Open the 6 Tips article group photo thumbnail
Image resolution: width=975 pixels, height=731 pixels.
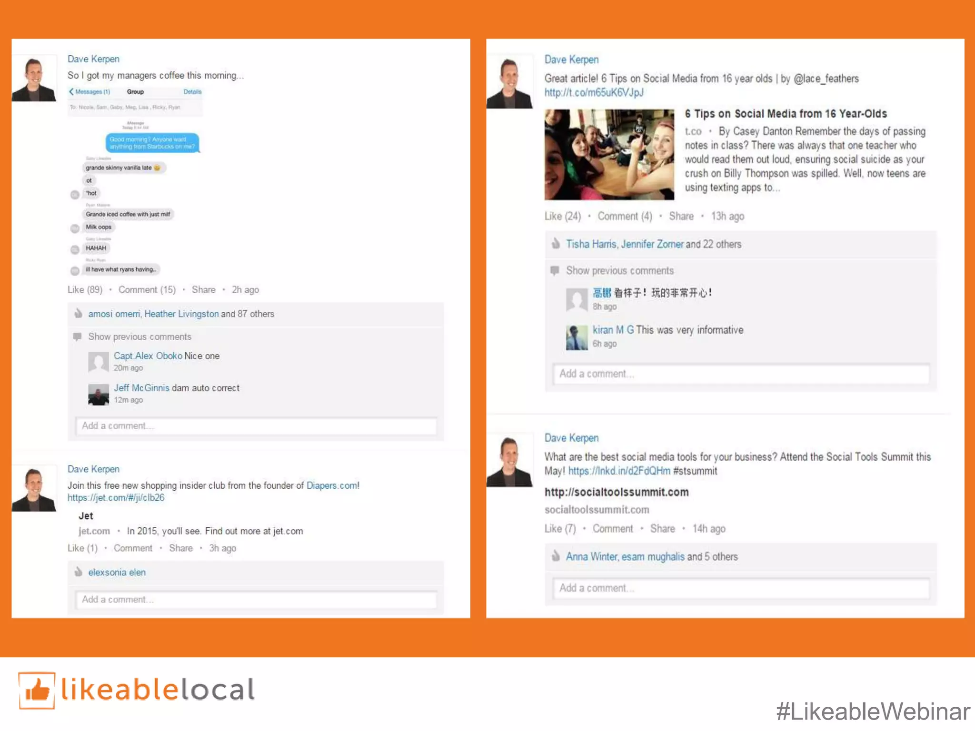pyautogui.click(x=609, y=154)
